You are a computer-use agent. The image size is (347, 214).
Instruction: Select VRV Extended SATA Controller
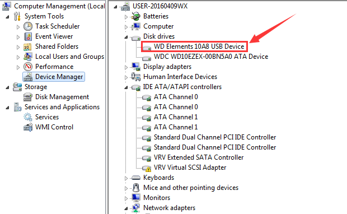point(199,157)
